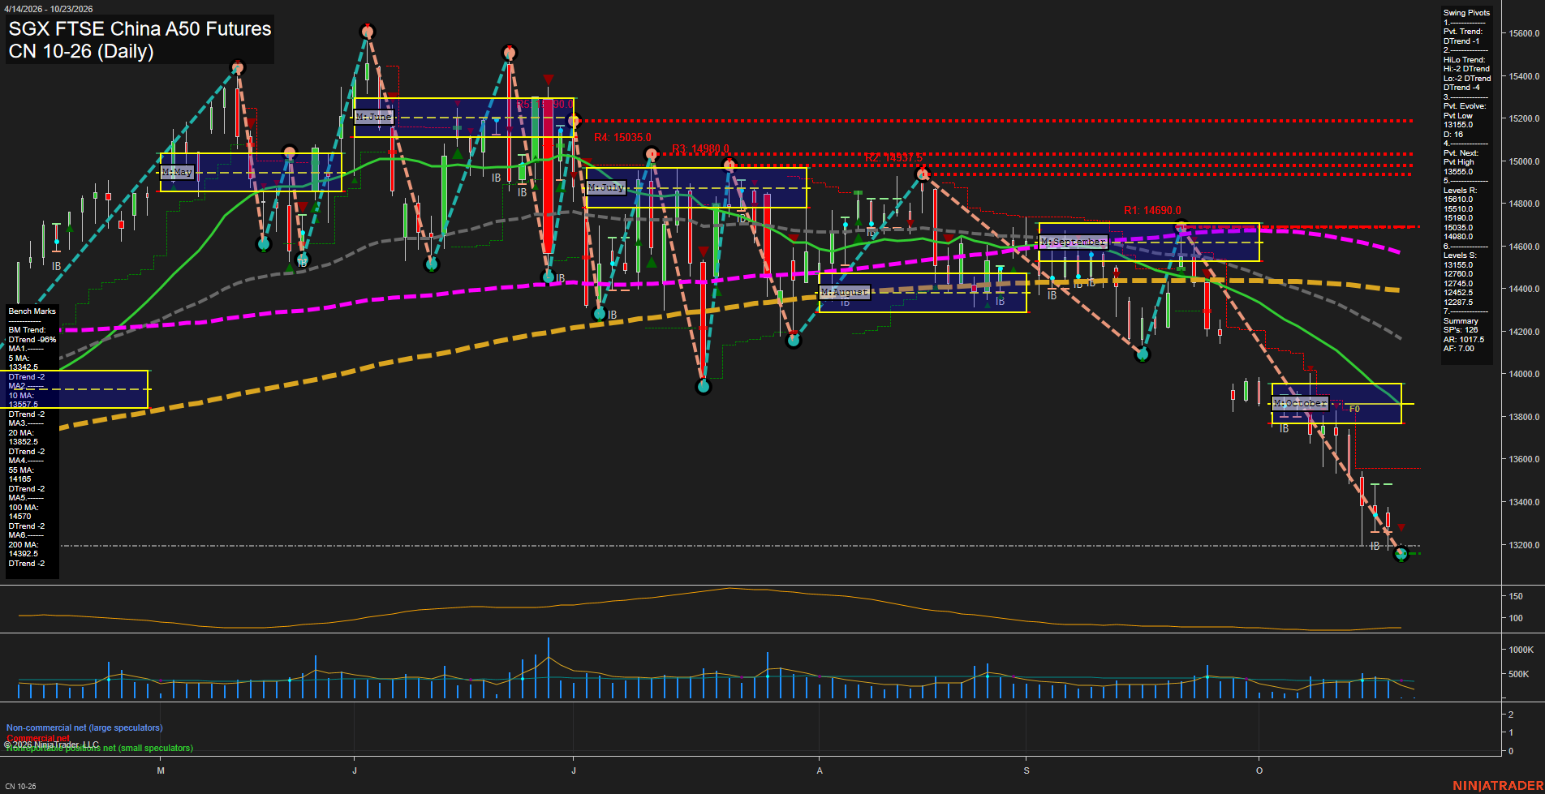
Task: Click the 500K volume axis label
Action: click(x=1519, y=674)
